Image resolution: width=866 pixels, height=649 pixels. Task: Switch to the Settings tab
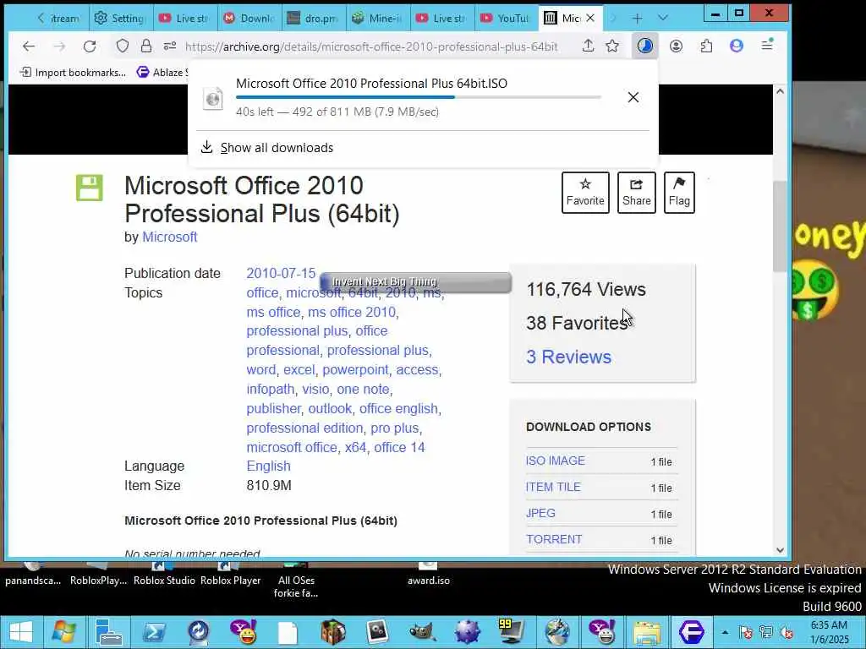119,19
